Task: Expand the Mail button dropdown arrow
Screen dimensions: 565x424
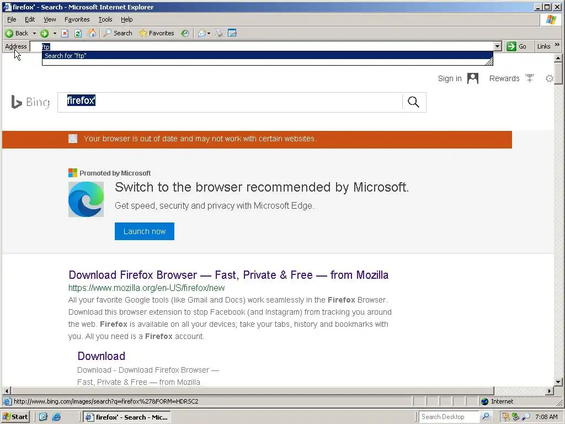Action: (x=209, y=33)
